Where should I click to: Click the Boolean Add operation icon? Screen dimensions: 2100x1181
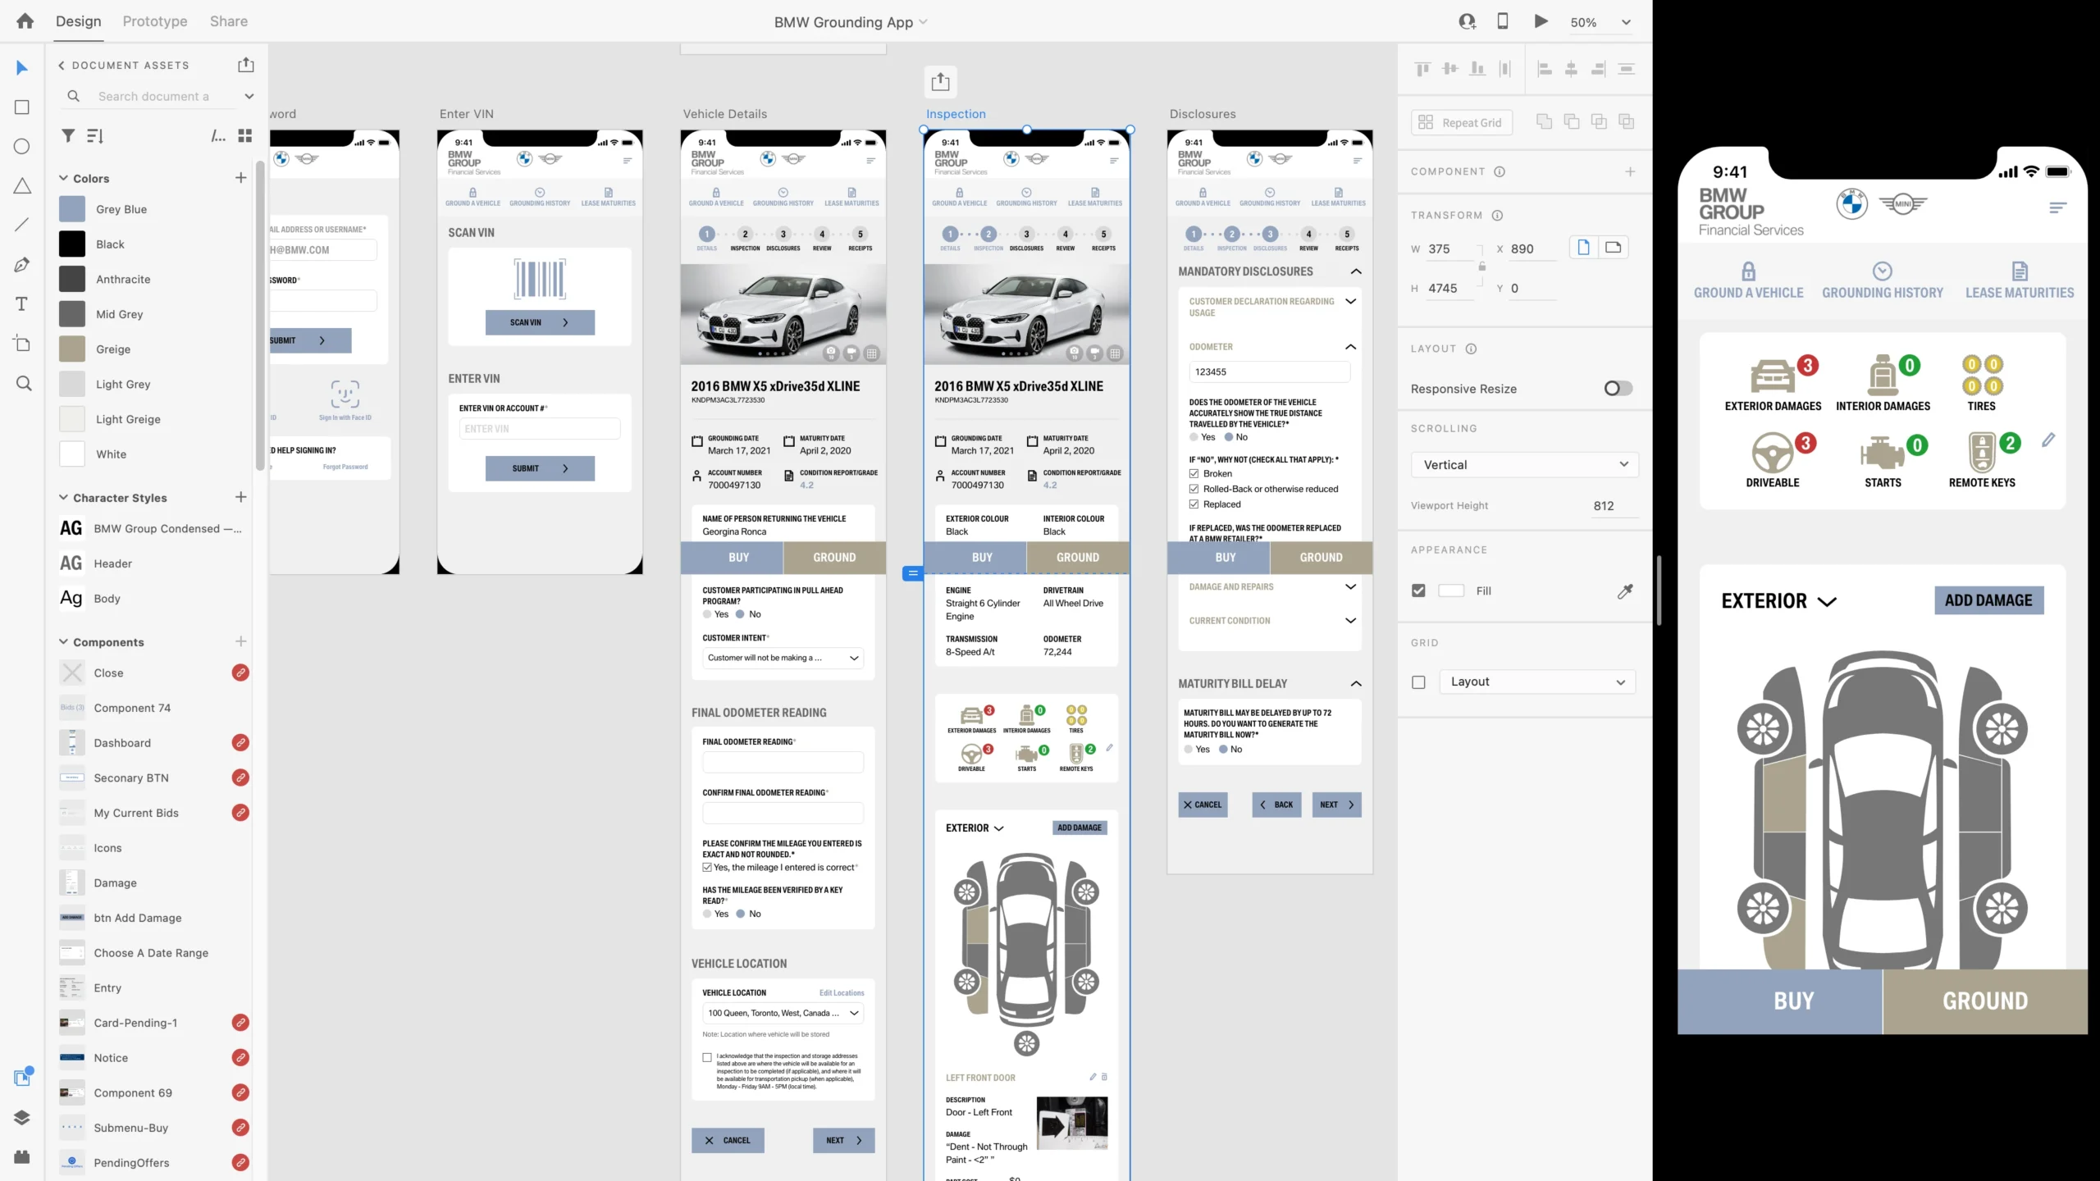(x=1544, y=122)
